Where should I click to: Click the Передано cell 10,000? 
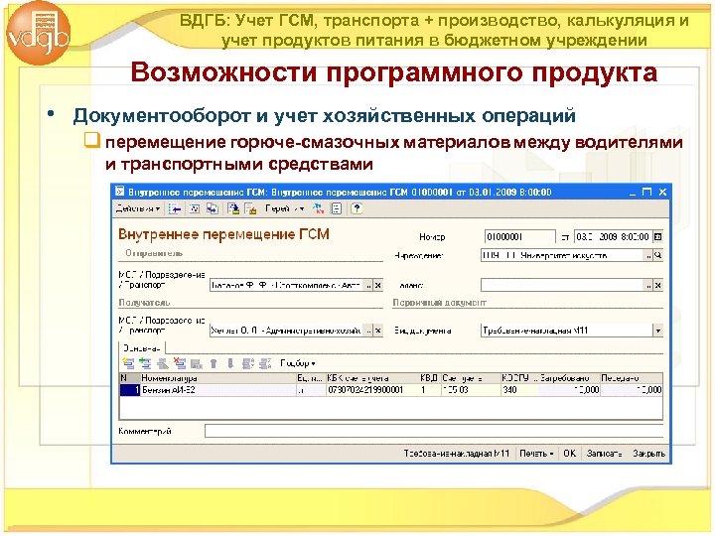coord(632,390)
